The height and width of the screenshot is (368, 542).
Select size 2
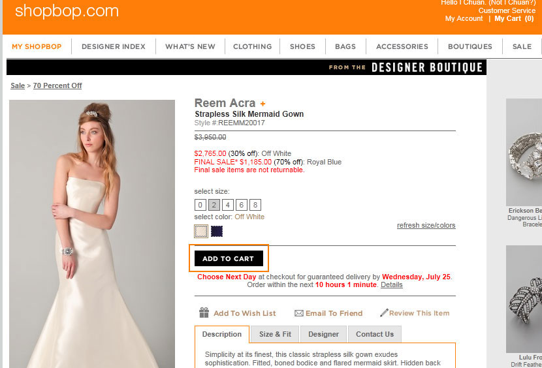[214, 205]
